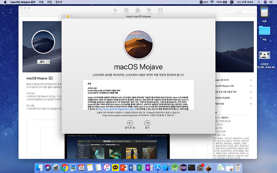Open Google Chrome from the Dock

coord(65,168)
